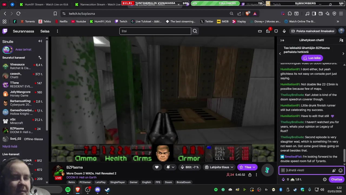The image size is (346, 195).
Task: Open the chat community users icon
Action: point(341,40)
